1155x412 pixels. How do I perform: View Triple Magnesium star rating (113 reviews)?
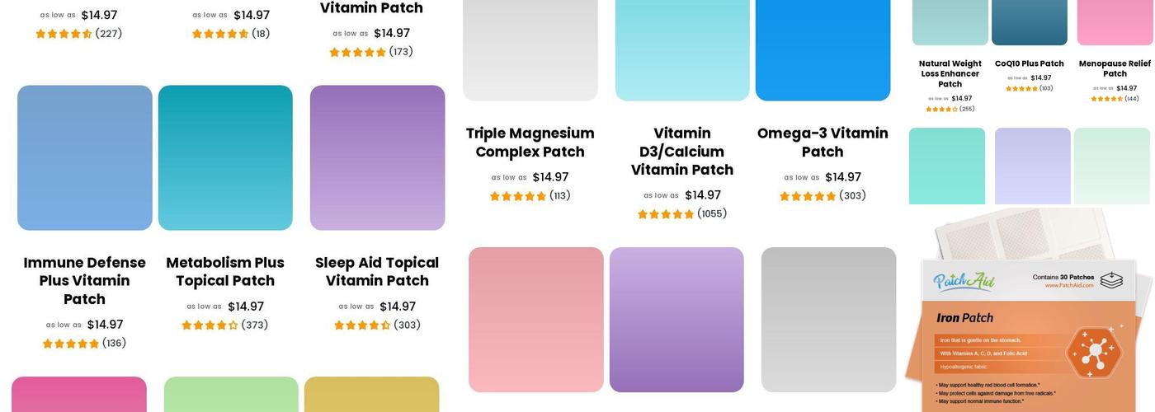coord(518,196)
